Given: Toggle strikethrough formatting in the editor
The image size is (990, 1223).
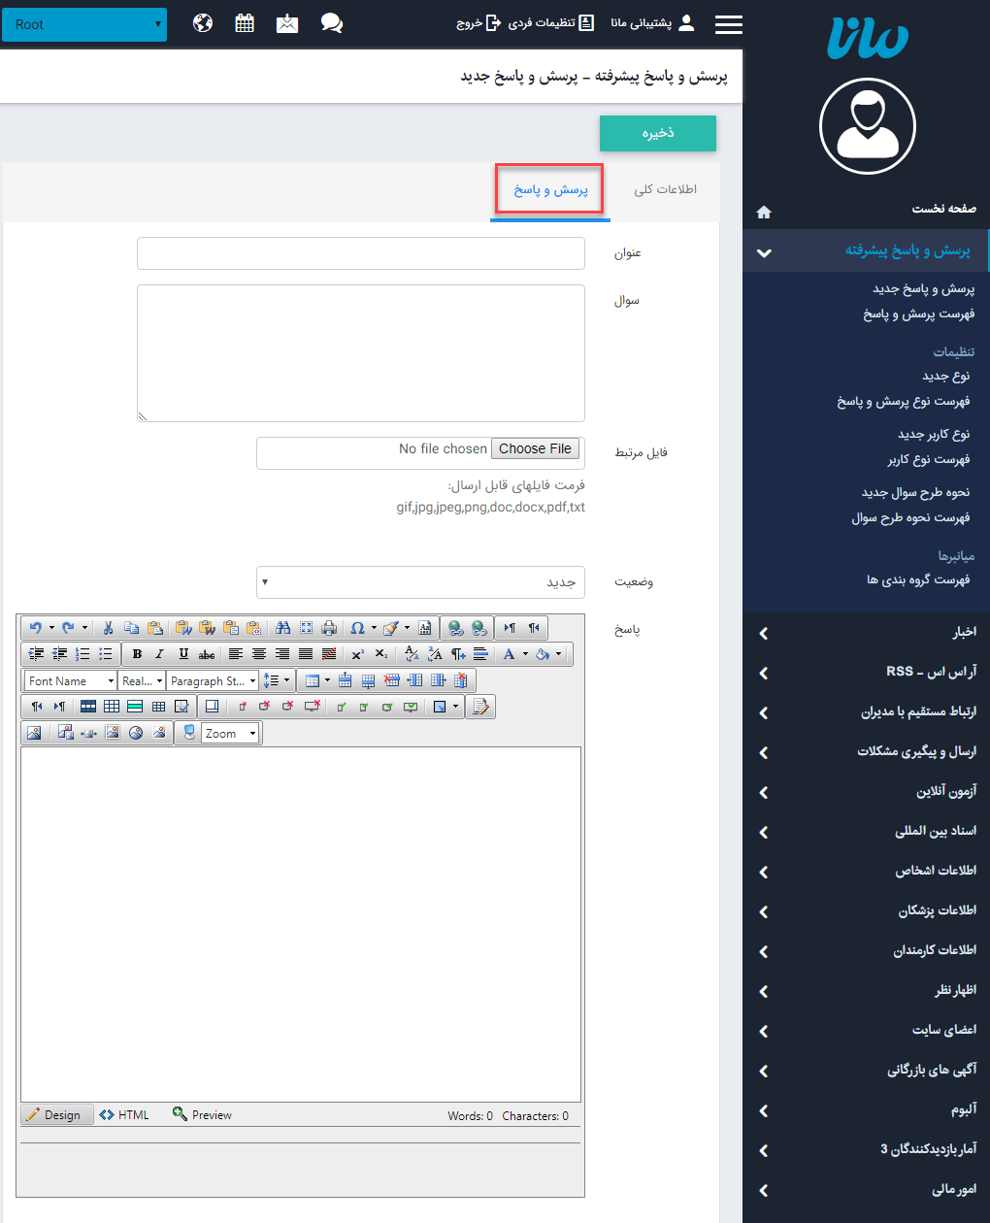Looking at the screenshot, I should pos(206,653).
